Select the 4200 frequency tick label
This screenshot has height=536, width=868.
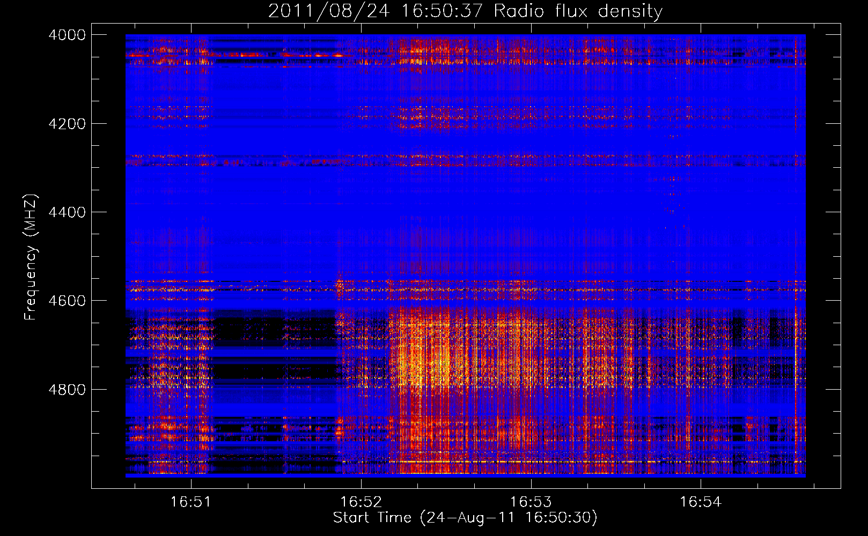pyautogui.click(x=67, y=124)
